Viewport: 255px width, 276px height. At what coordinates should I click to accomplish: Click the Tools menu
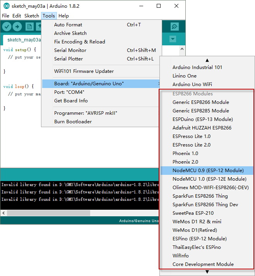(49, 16)
